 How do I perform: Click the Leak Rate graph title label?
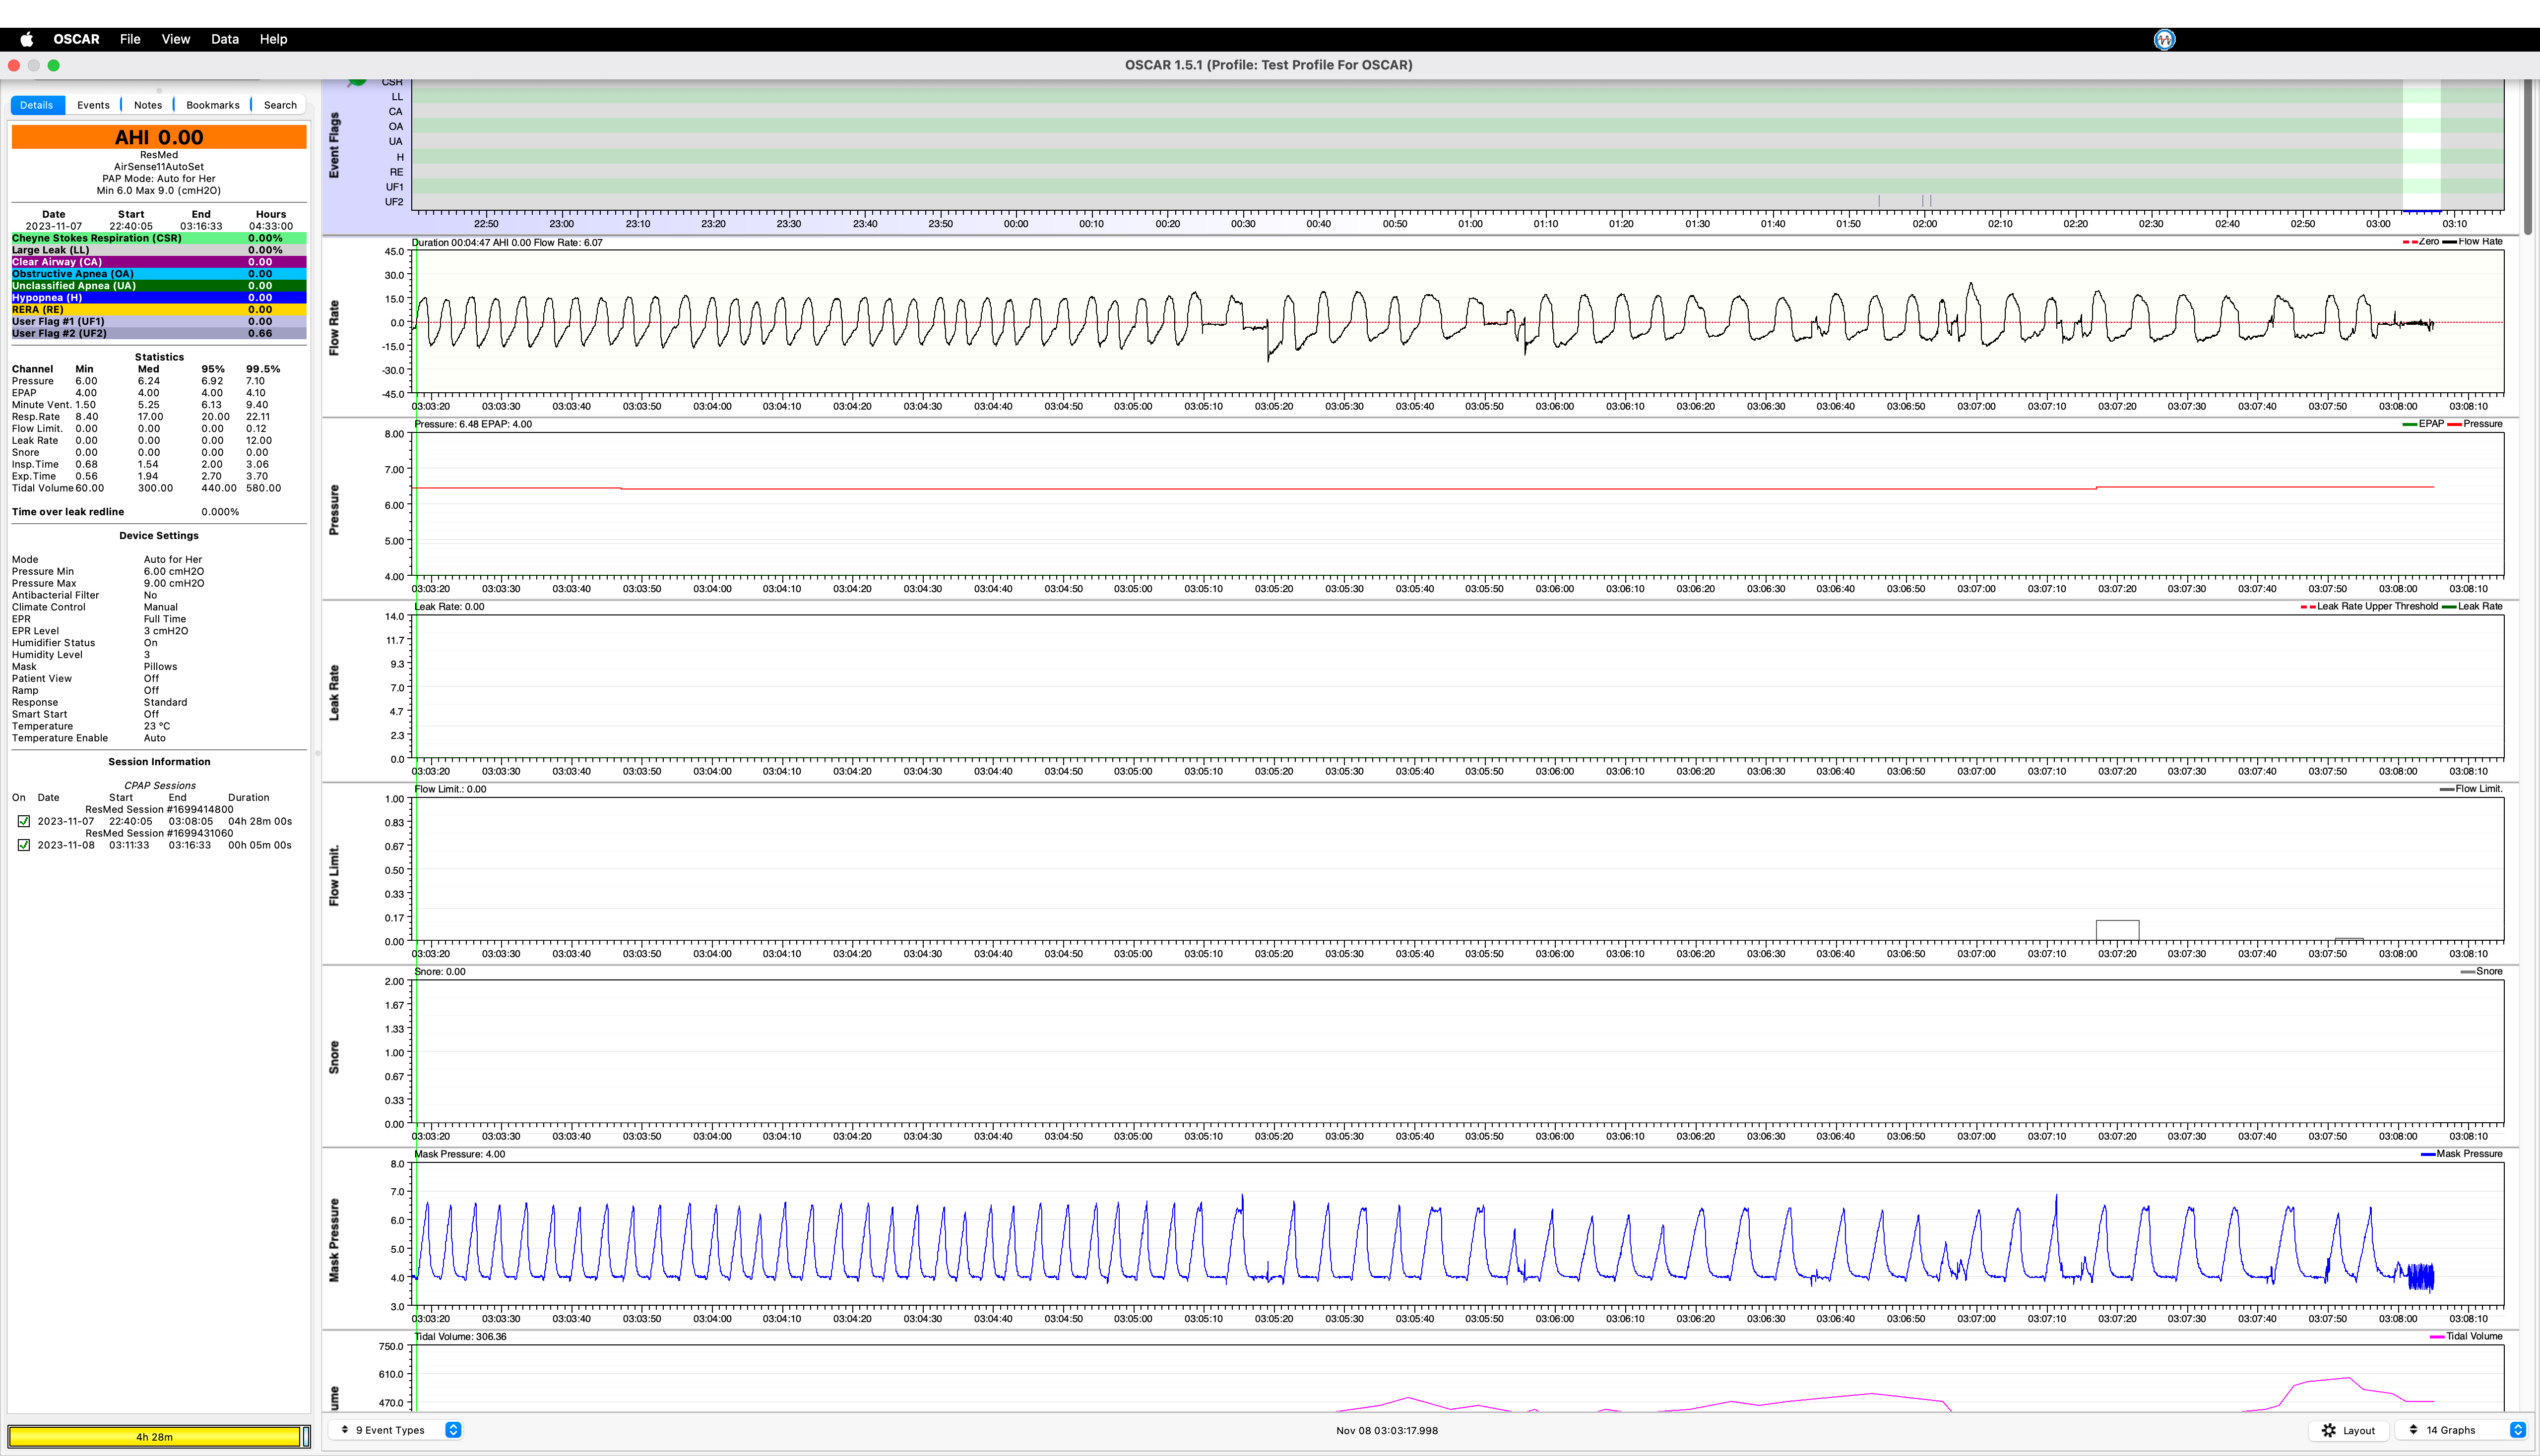pyautogui.click(x=334, y=692)
